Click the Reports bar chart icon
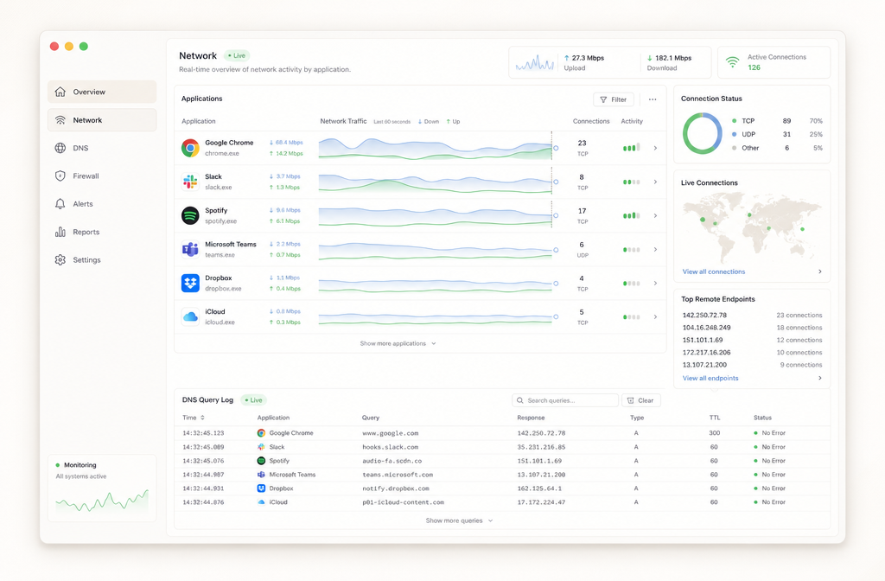This screenshot has height=581, width=885. [x=60, y=232]
